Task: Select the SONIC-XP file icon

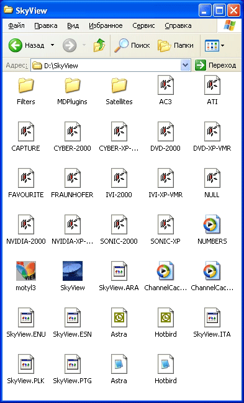Action: coord(166,224)
